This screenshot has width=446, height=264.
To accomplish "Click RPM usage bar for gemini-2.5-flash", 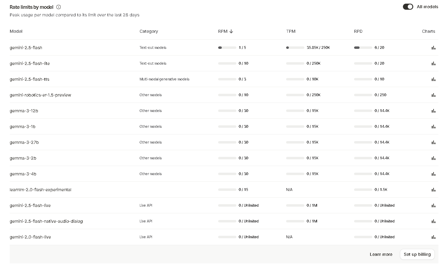I will 227,48.
